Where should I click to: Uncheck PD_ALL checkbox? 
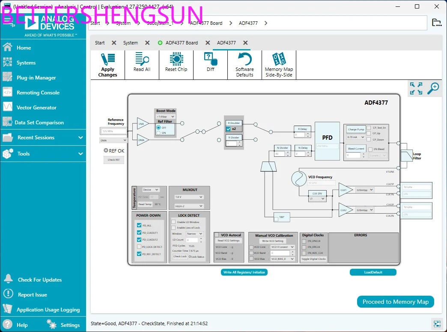coord(139,225)
